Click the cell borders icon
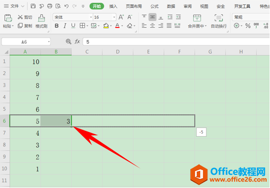 click(x=82, y=26)
